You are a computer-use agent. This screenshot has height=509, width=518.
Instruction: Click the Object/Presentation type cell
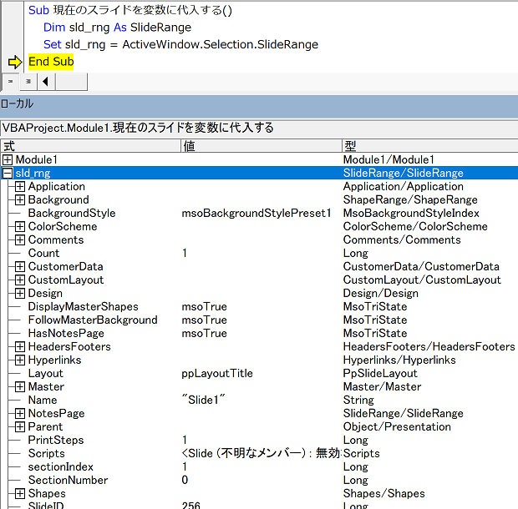(397, 426)
